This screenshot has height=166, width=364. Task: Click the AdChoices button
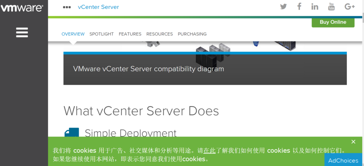[343, 160]
